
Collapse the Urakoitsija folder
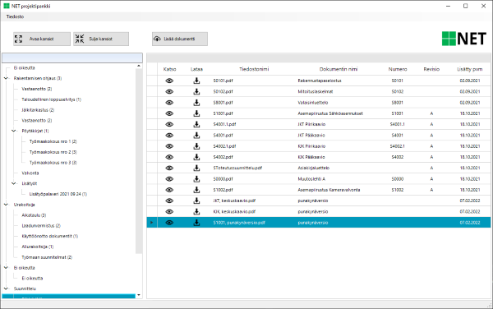coord(6,205)
